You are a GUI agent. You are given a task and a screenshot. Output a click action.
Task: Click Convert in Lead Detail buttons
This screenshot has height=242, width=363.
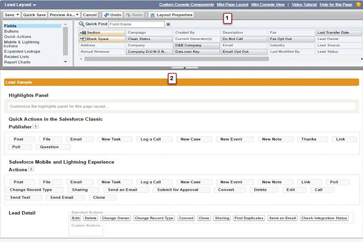pos(186,218)
